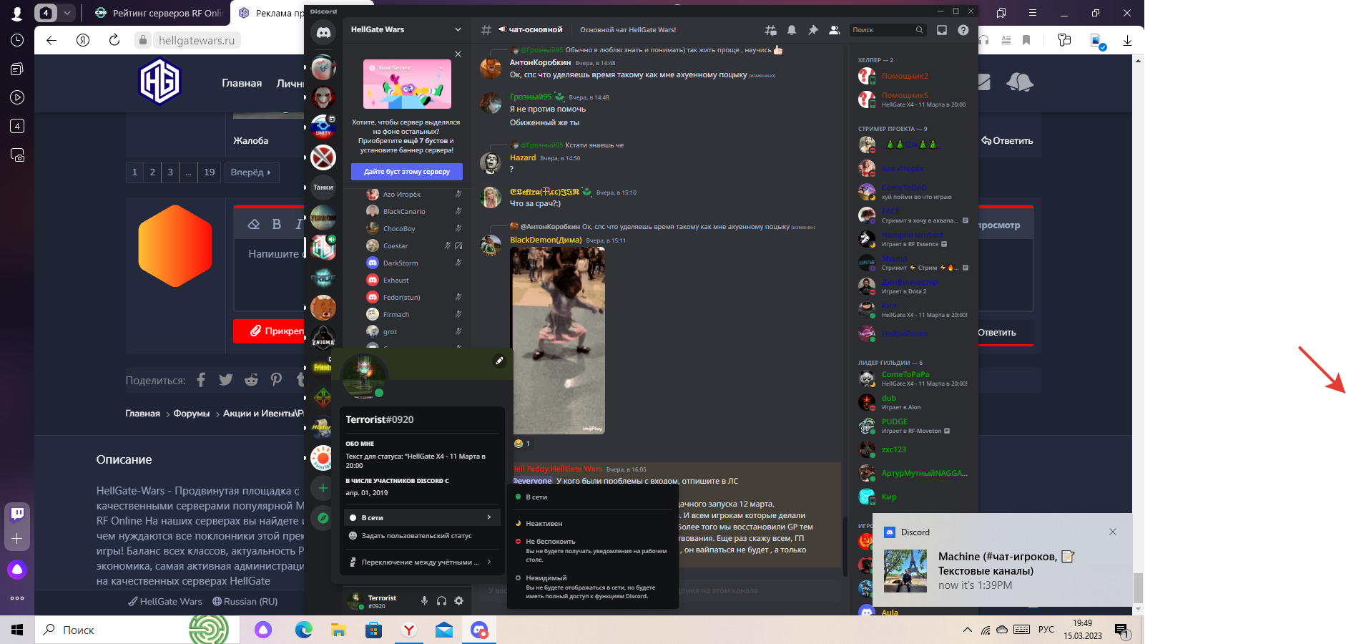This screenshot has height=644, width=1346.
Task: Select 'Невидимый' invisible status
Action: [x=592, y=587]
